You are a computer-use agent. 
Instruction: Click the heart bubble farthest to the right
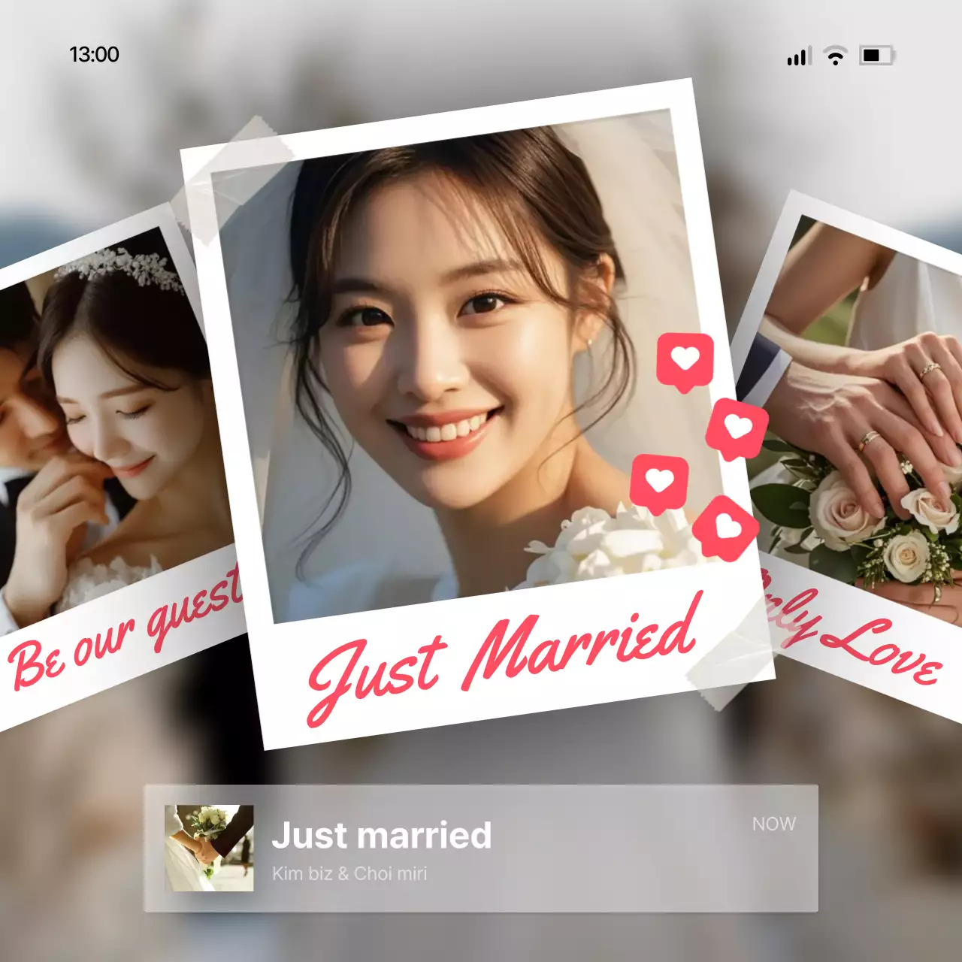(737, 428)
